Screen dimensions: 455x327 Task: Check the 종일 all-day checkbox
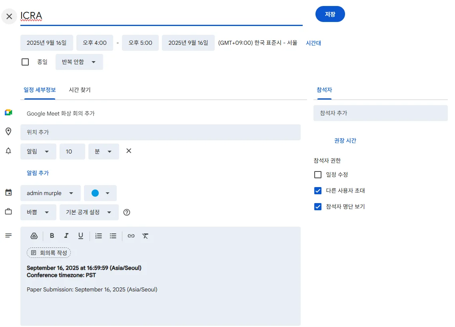[x=25, y=62]
